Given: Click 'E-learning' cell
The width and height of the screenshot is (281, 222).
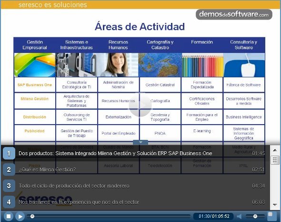Looking at the screenshot, I should pos(202,133).
